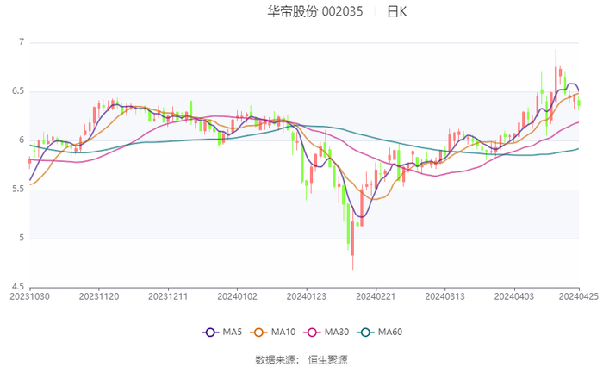603x367 pixels.
Task: Click the 华帝股份 002035 chart title
Action: 315,12
